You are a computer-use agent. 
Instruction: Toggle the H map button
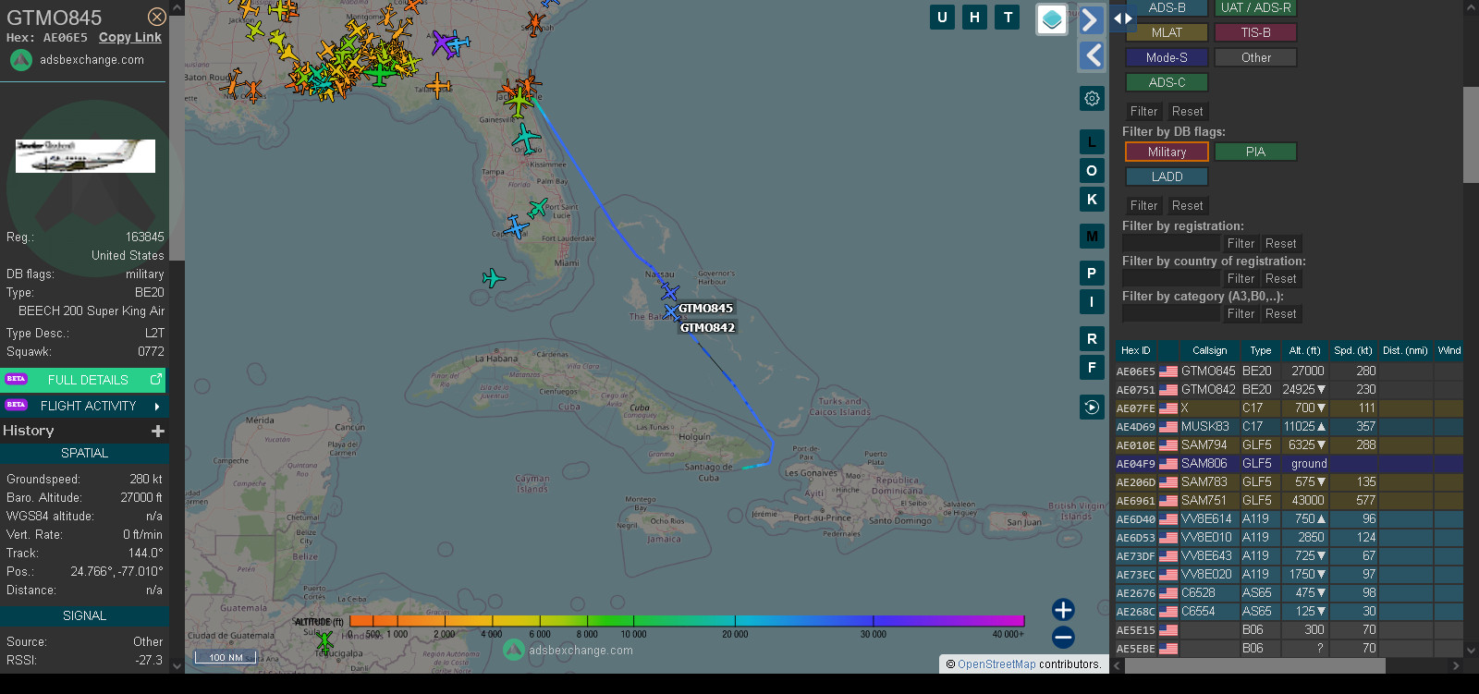(x=974, y=17)
